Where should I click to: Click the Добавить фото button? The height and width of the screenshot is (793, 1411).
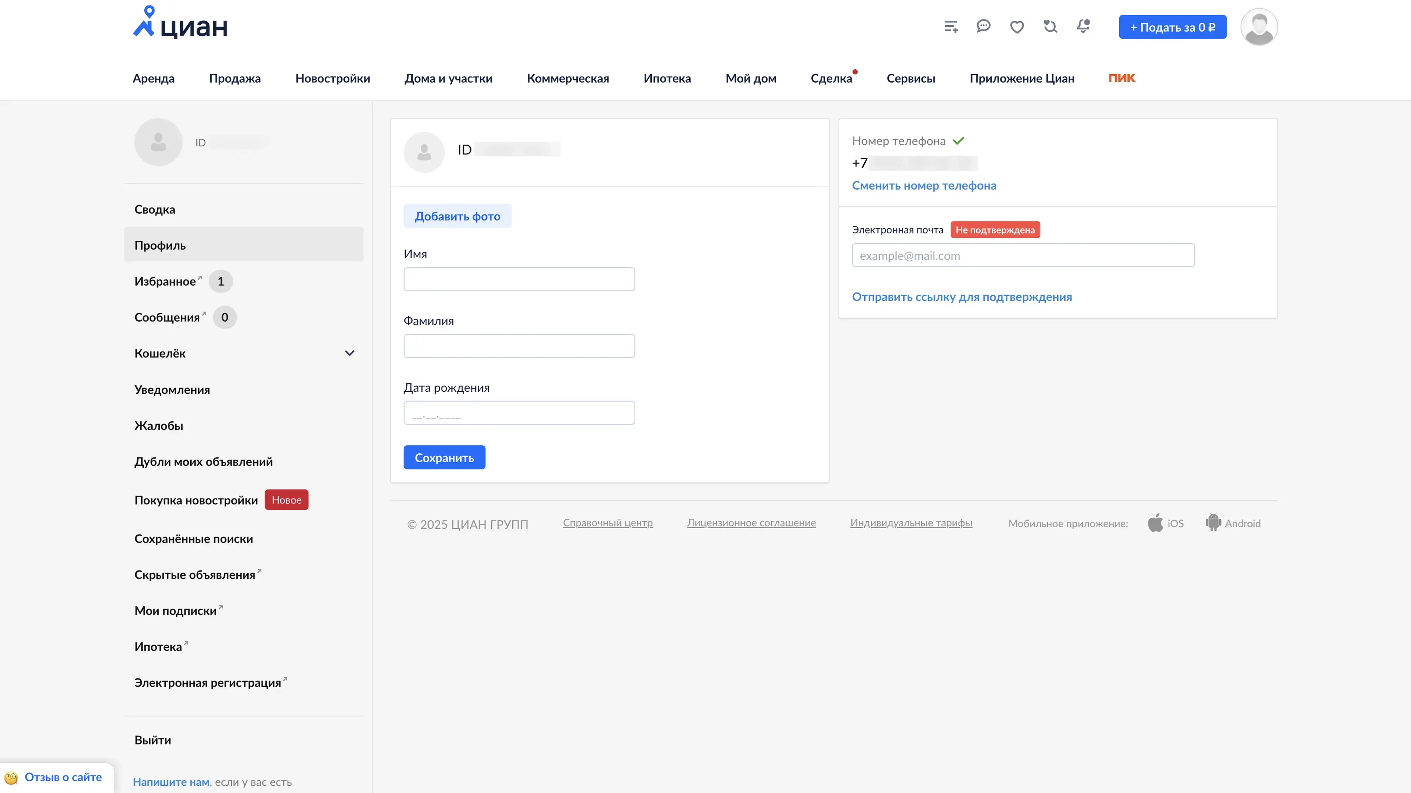tap(457, 216)
